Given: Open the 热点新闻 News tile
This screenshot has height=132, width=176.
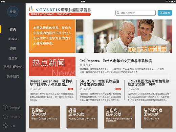Looking at the screenshot, I should (x=52, y=66).
